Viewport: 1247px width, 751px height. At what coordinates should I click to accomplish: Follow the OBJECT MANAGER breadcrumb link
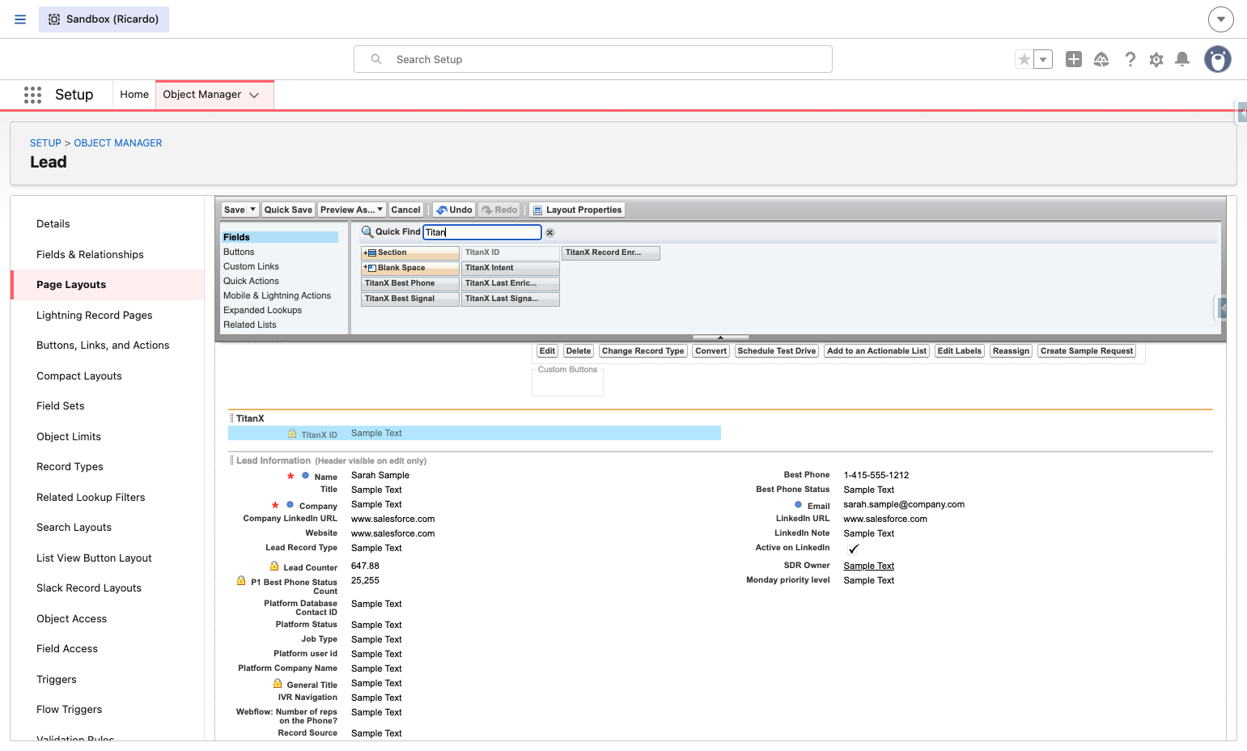point(118,143)
